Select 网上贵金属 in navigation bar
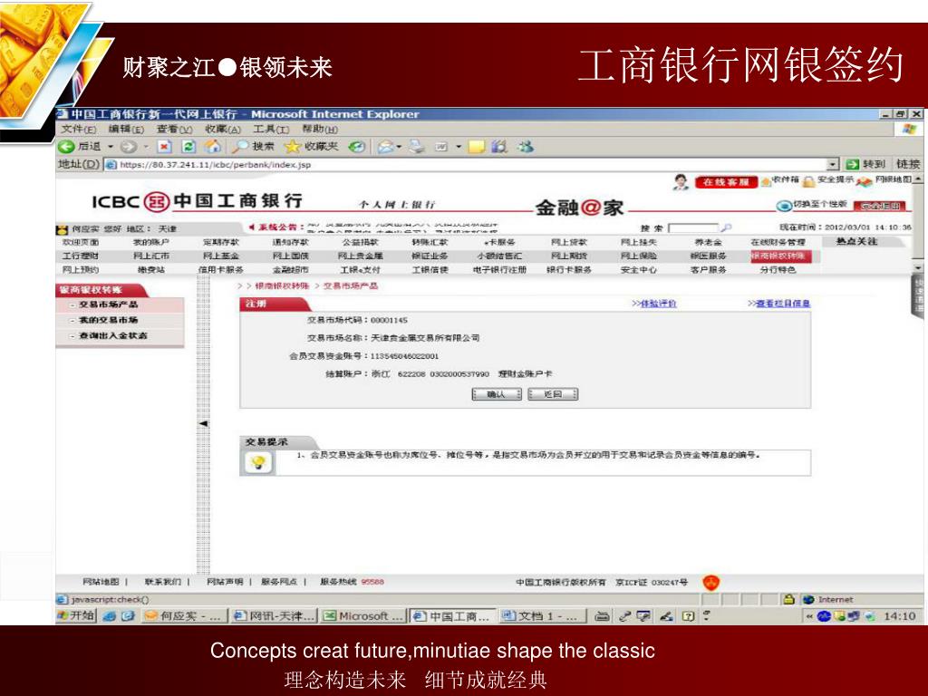 tap(361, 256)
